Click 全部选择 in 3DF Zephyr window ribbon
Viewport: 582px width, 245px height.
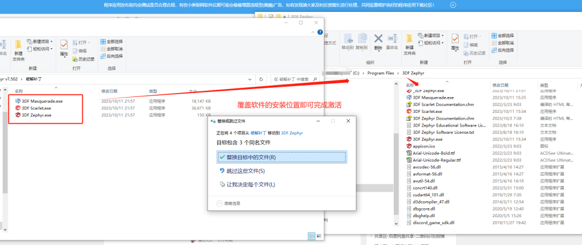tap(502, 36)
